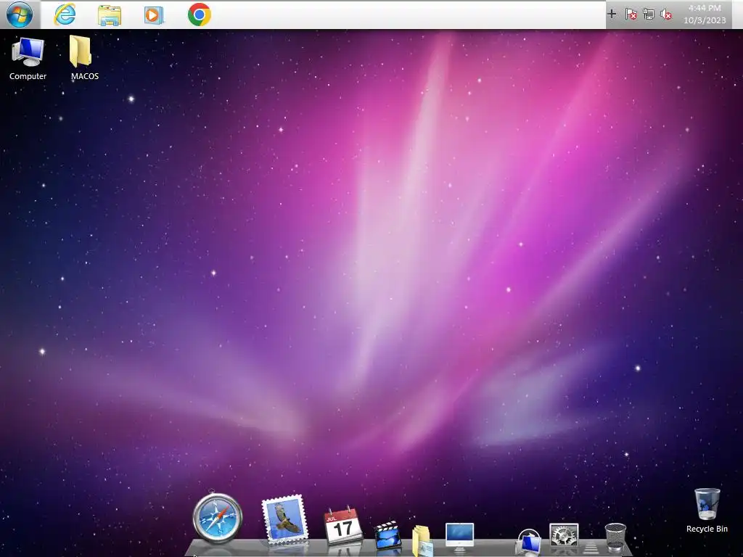This screenshot has width=743, height=557.
Task: Open Google Chrome from taskbar
Action: pos(199,15)
